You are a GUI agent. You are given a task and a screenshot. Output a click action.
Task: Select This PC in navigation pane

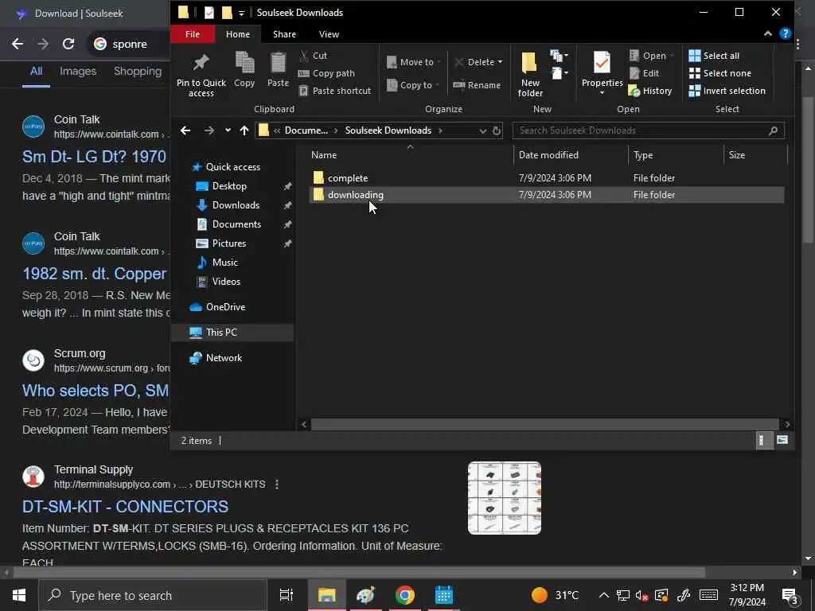pos(232,333)
